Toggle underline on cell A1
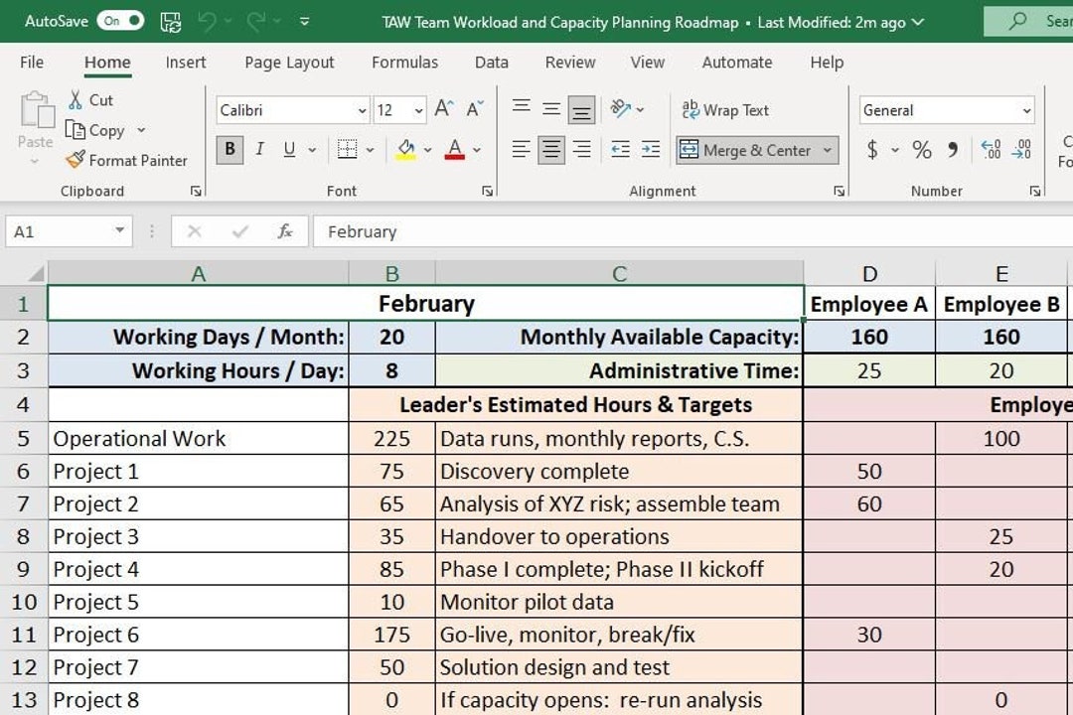Viewport: 1073px width, 715px height. [287, 149]
